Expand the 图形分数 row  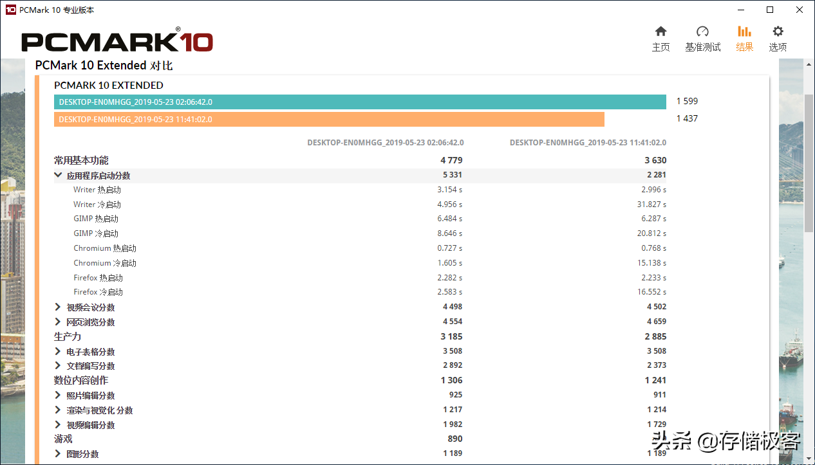[58, 453]
